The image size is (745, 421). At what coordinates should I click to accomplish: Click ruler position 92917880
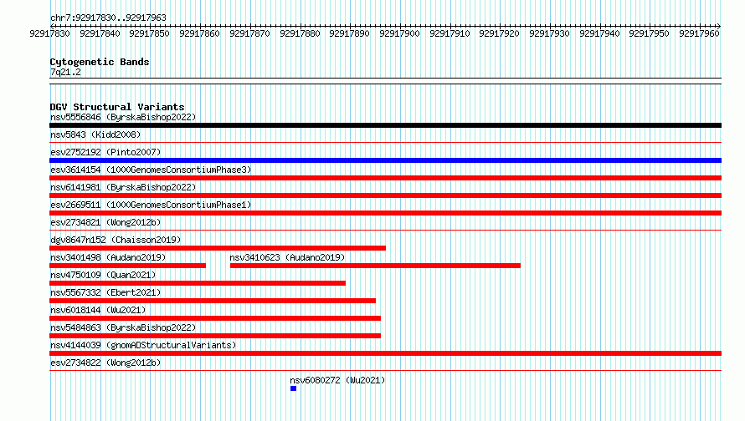pos(300,33)
